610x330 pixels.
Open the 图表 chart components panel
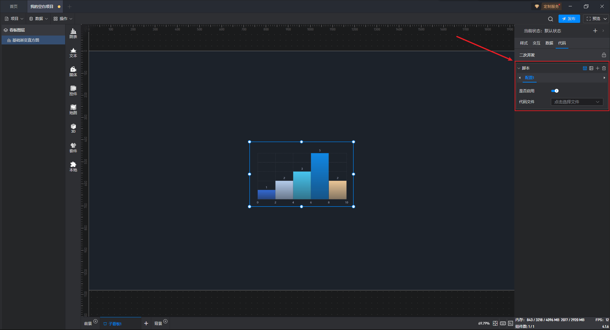coord(73,33)
